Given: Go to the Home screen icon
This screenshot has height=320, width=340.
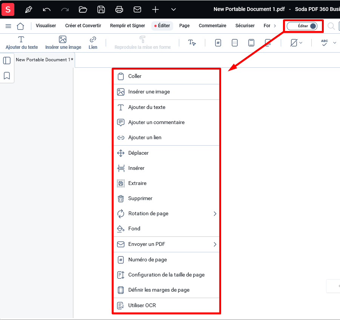Looking at the screenshot, I should coord(20,26).
